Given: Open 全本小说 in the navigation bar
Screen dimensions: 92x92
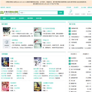Looking at the screenshot, I should 39,18.
